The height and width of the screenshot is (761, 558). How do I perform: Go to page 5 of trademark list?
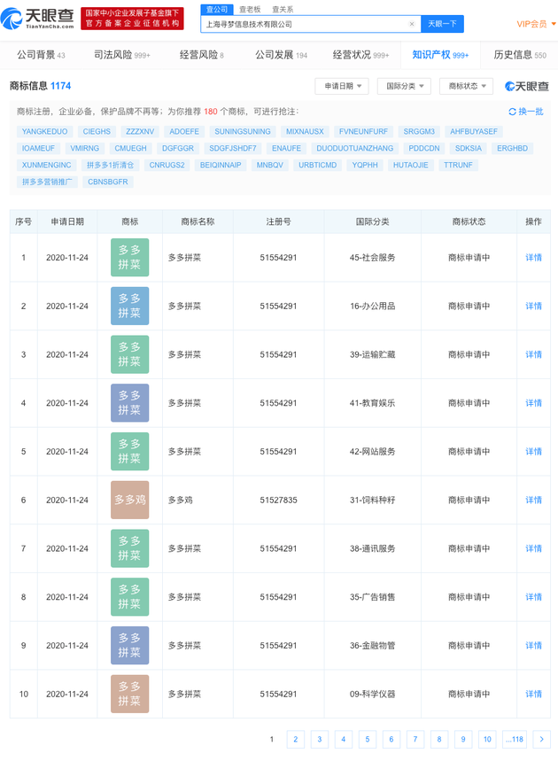coord(368,739)
